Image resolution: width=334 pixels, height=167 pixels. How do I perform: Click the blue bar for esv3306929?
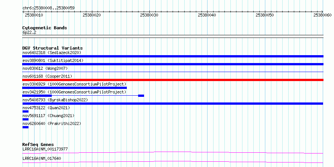[75, 88]
